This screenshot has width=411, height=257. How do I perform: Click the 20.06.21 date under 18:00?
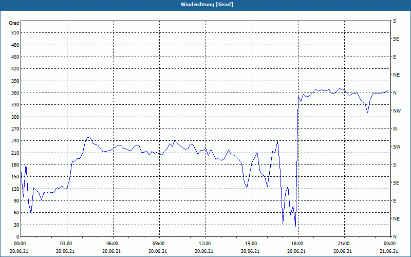(x=297, y=251)
